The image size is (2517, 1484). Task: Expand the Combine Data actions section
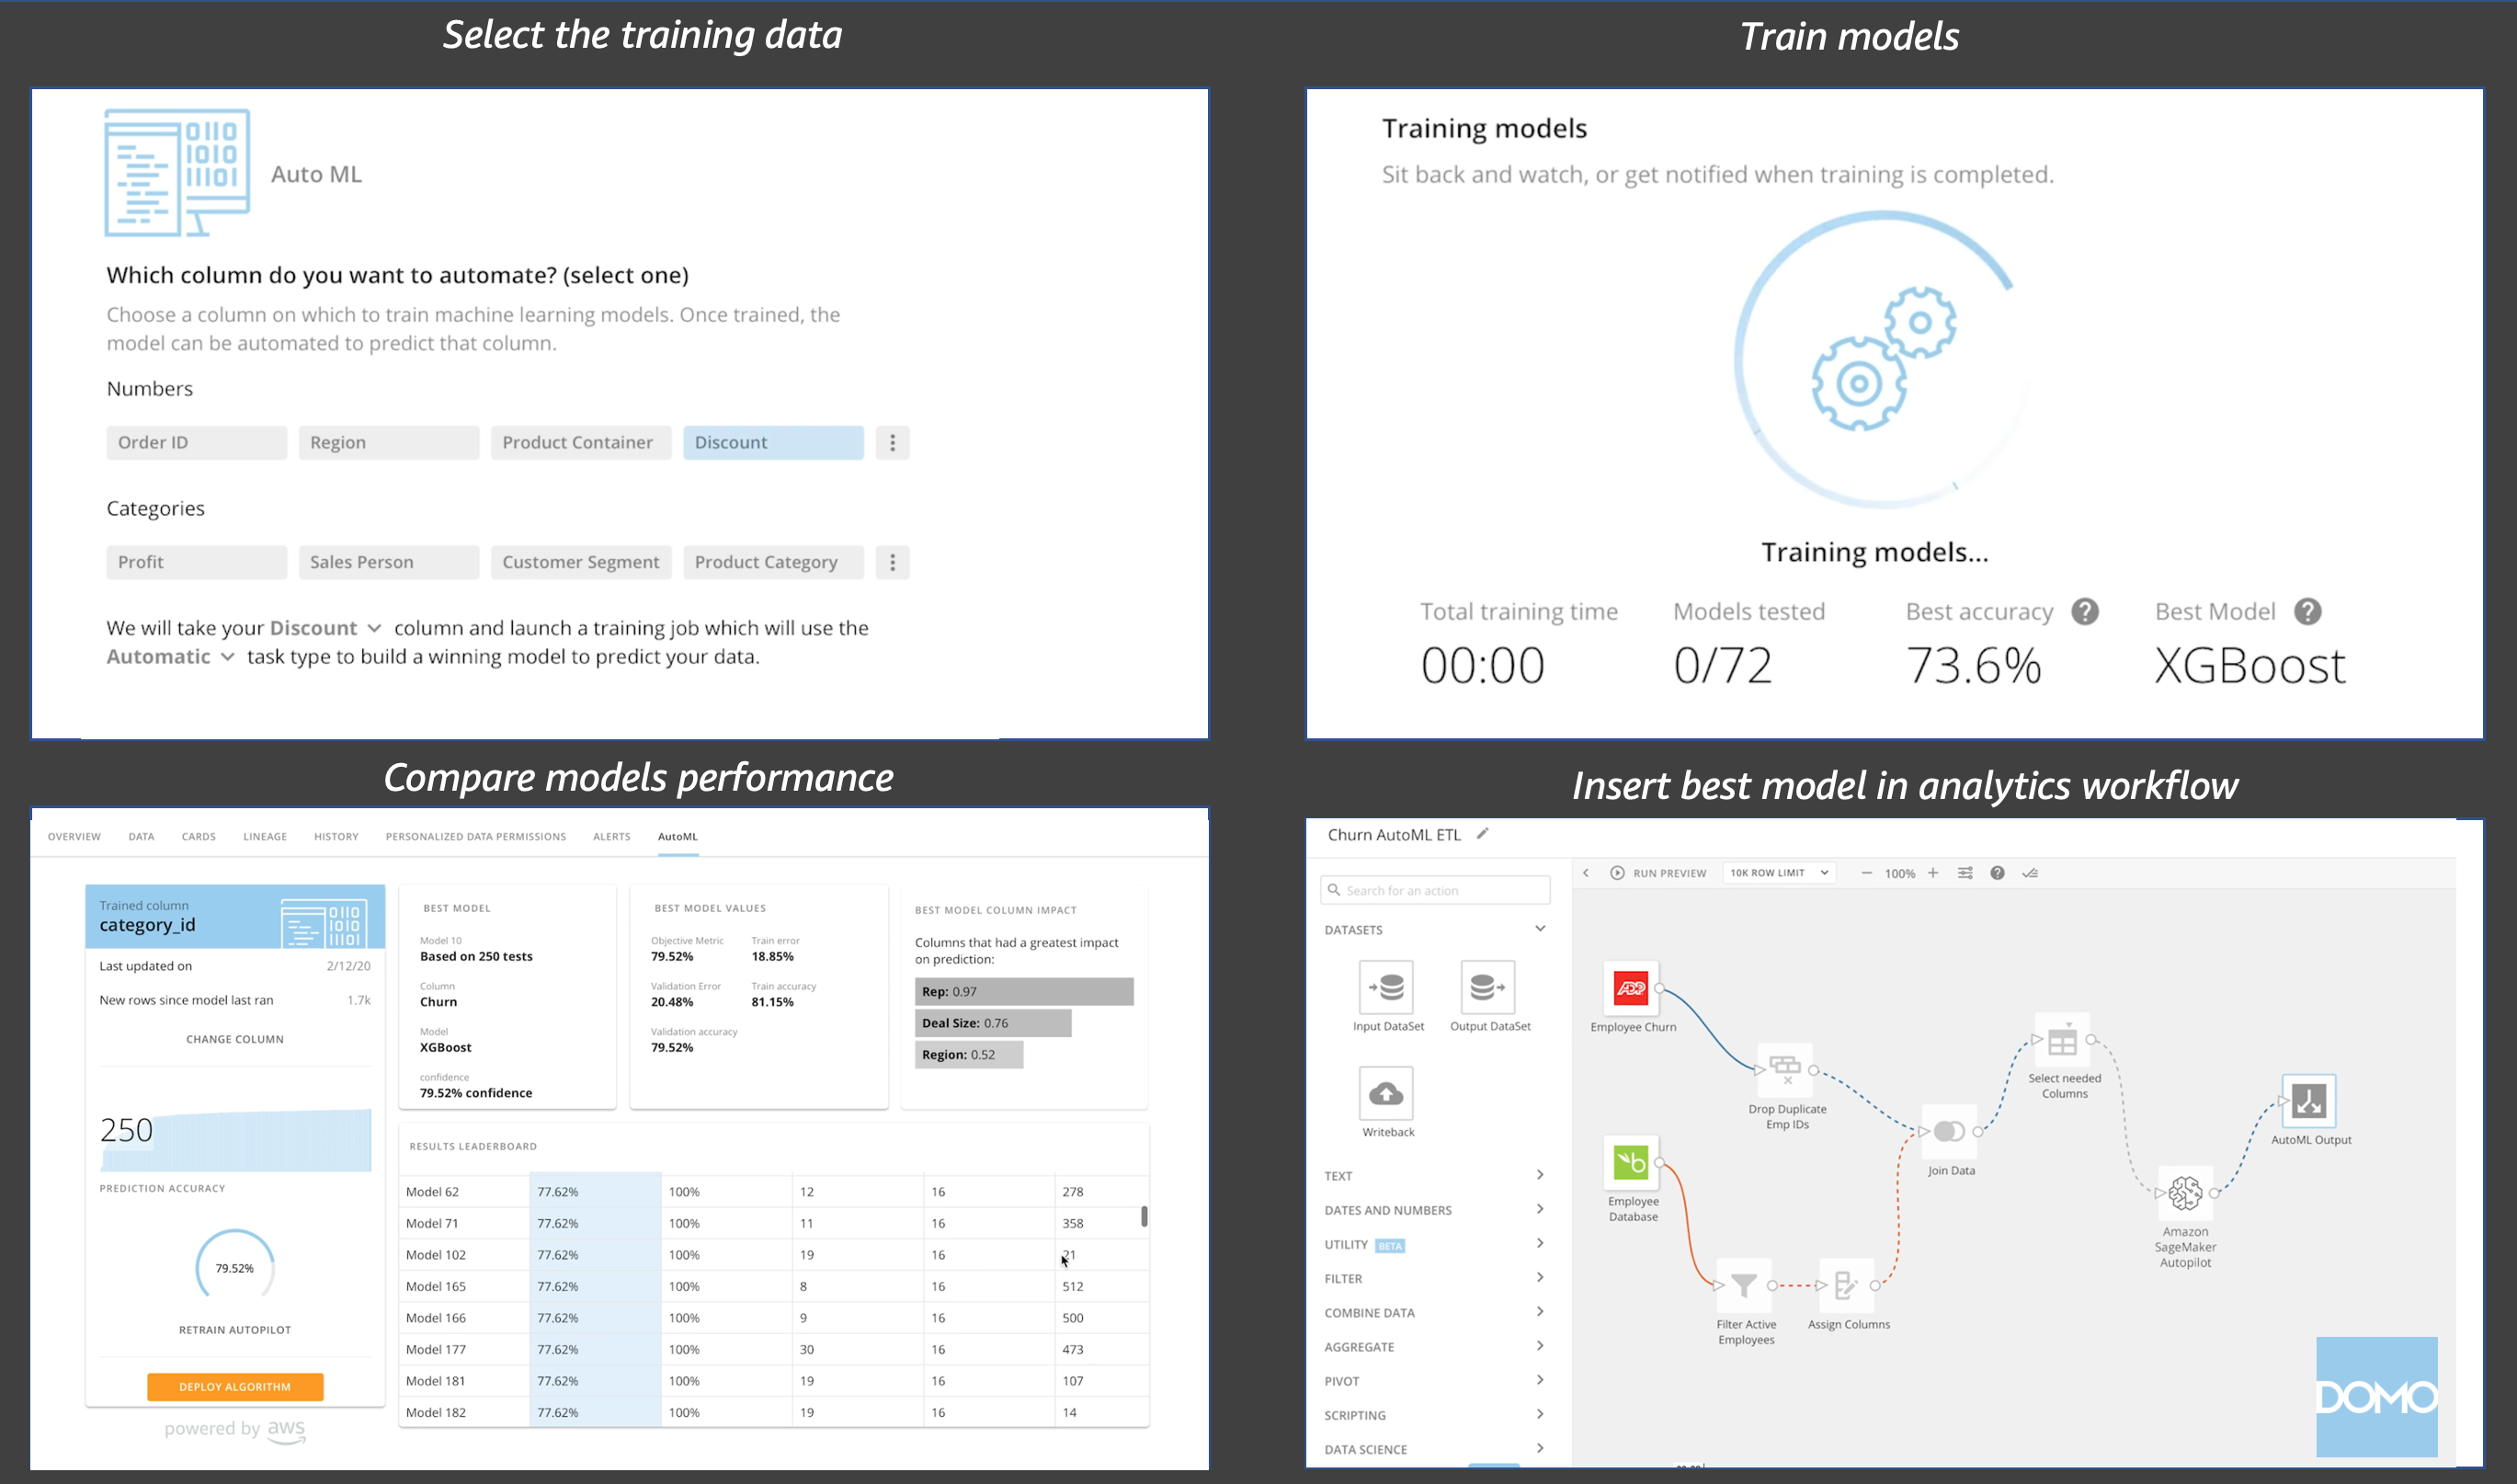pyautogui.click(x=1433, y=1313)
